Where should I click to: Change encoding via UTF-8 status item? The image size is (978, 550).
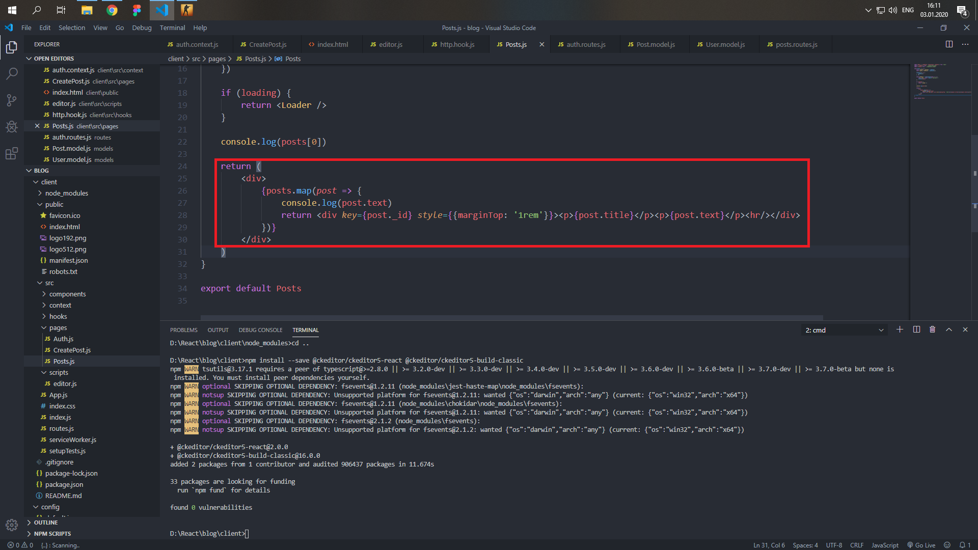[x=834, y=545]
